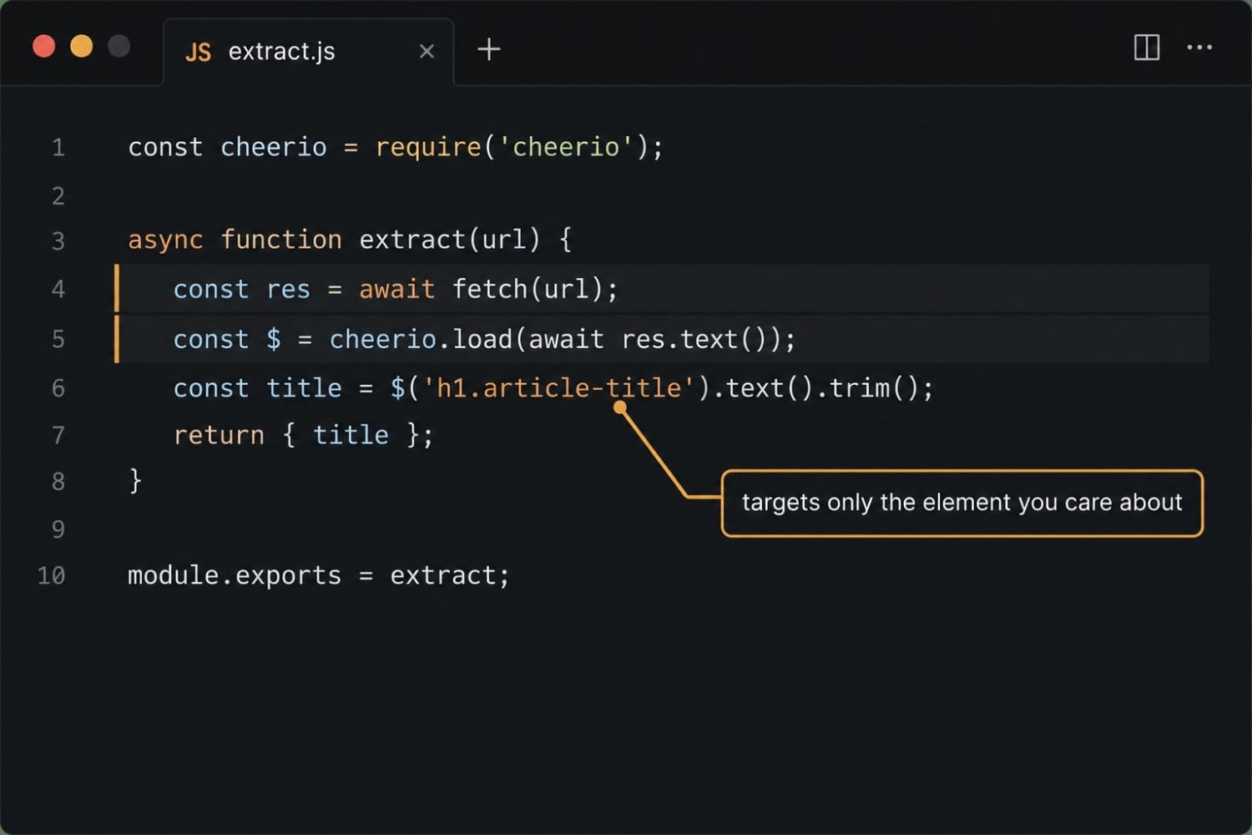The width and height of the screenshot is (1252, 835).
Task: Select the extract.js tab
Action: tap(309, 52)
